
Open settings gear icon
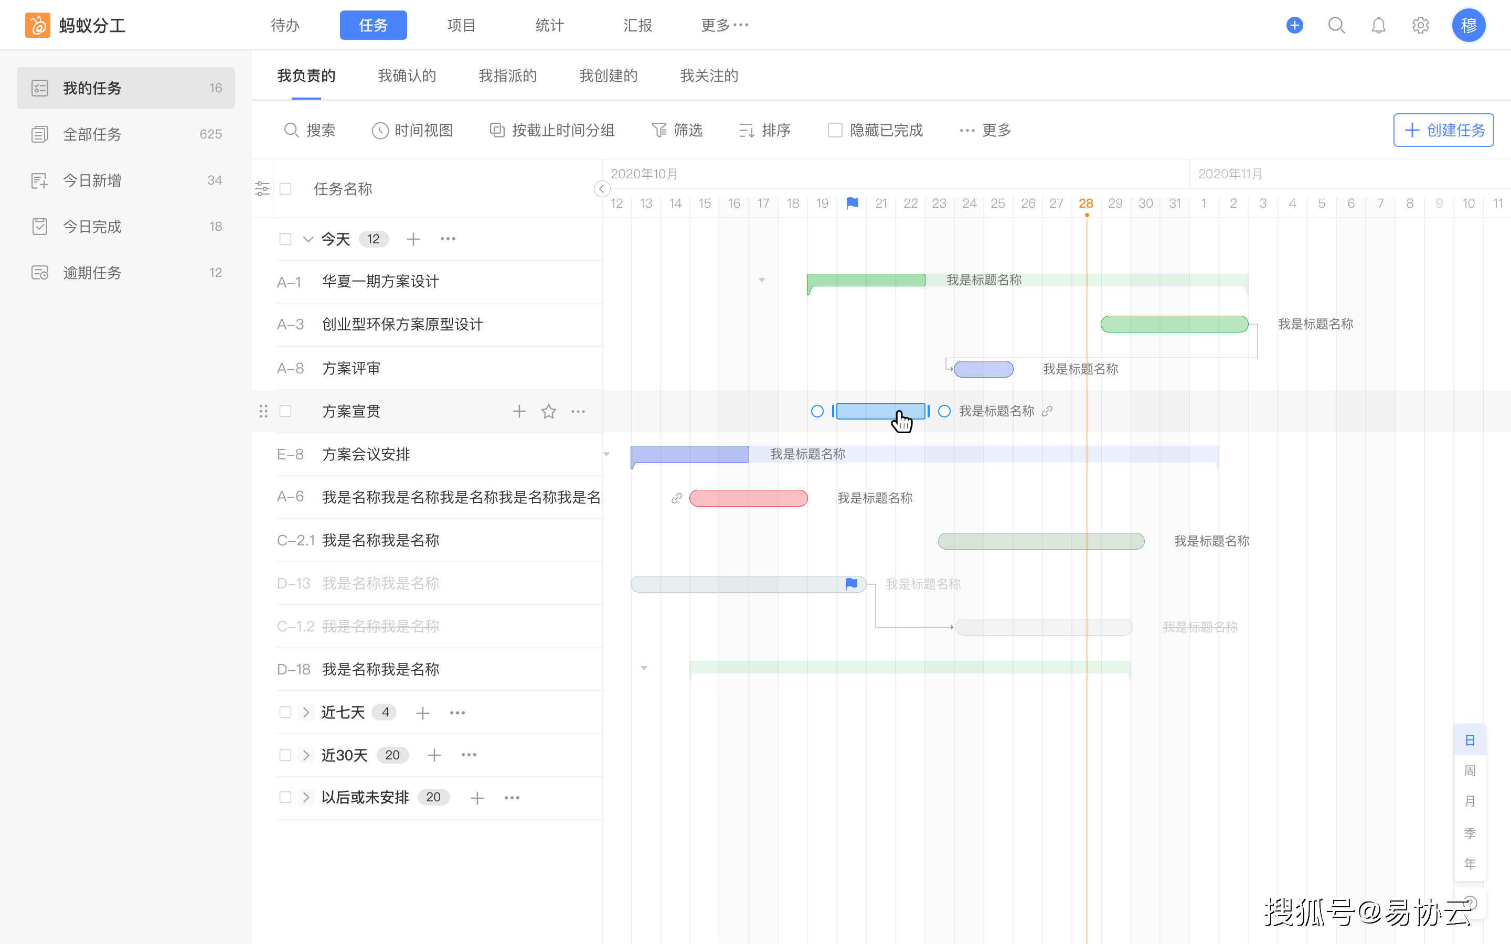pyautogui.click(x=1420, y=25)
